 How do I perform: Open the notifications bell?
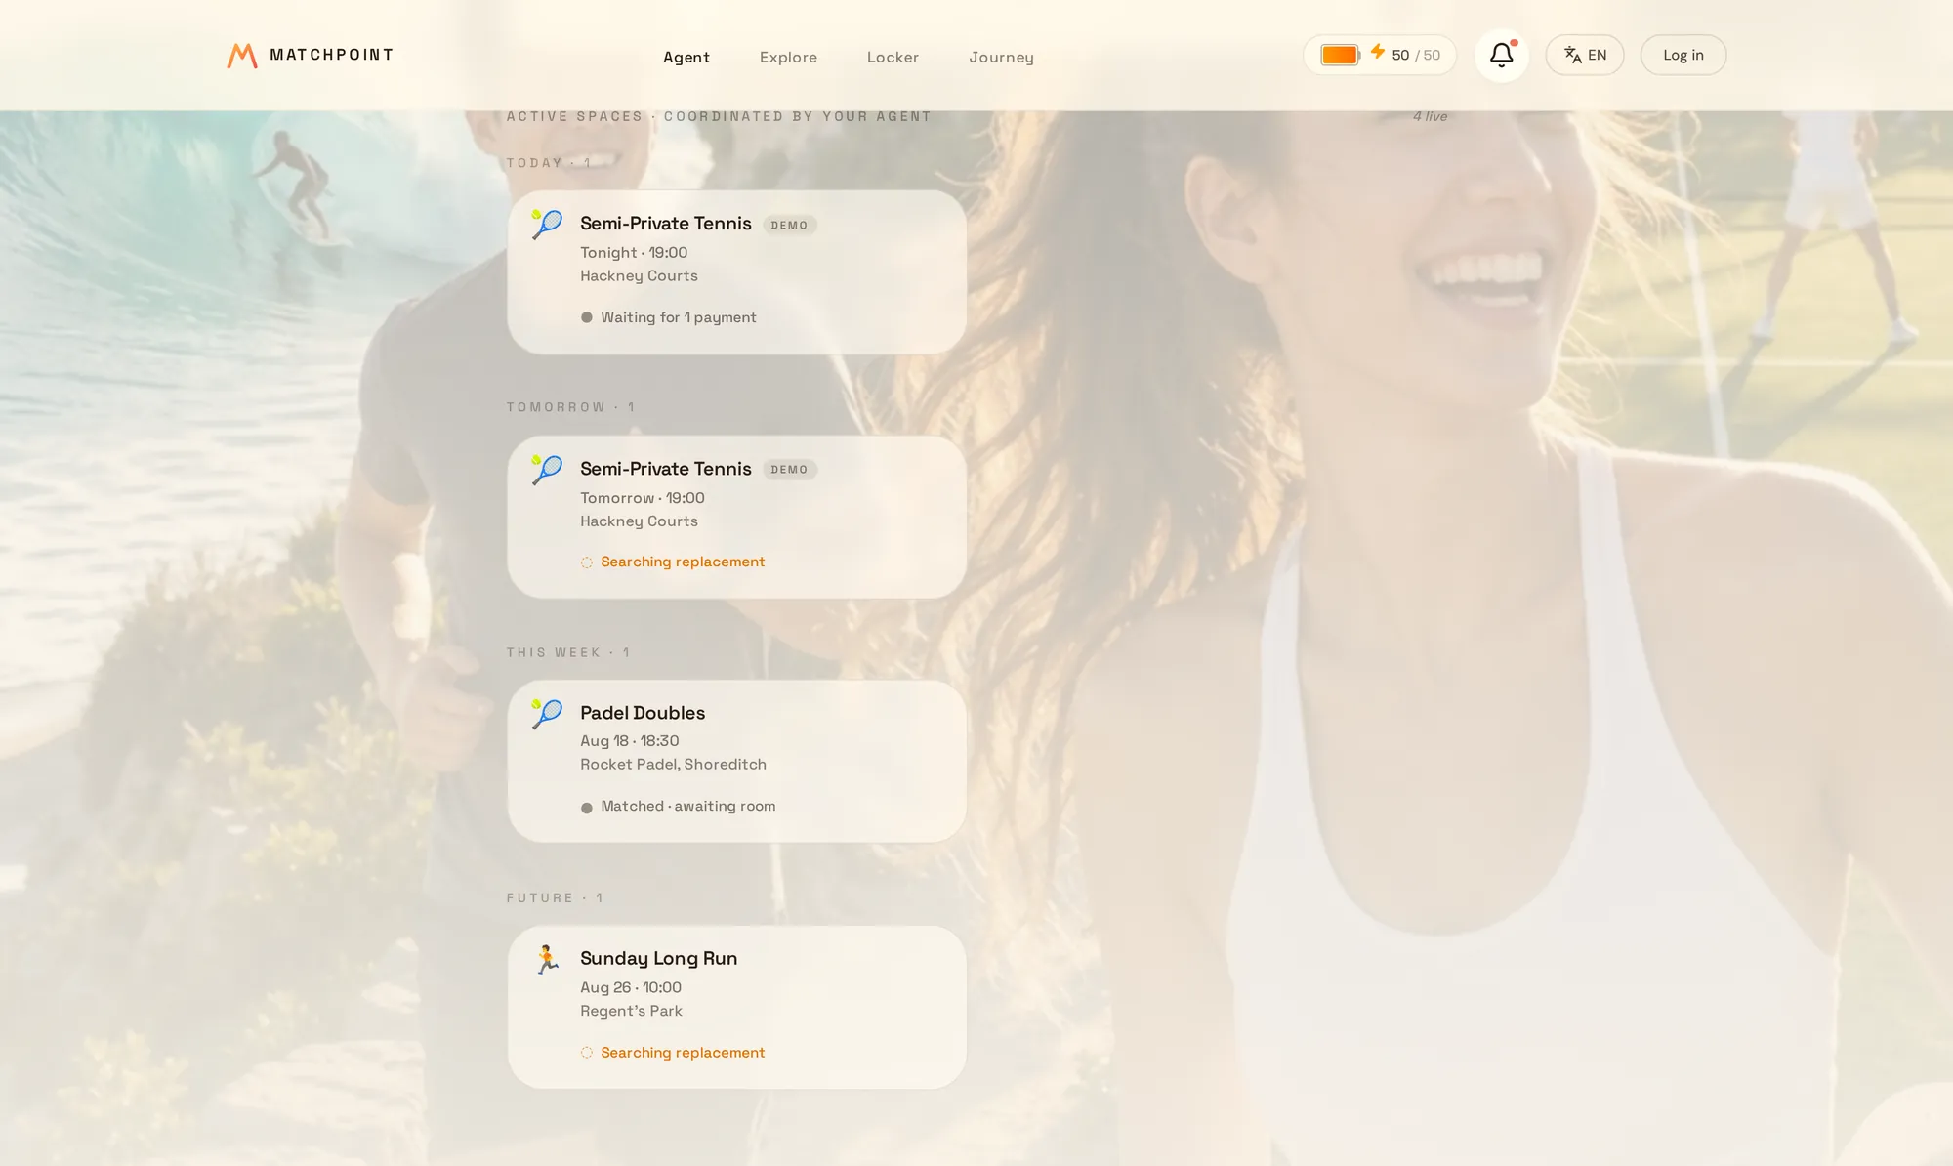coord(1502,56)
